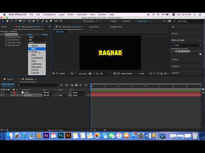Image resolution: width=205 pixels, height=153 pixels.
Task: Toggle transparency grid in viewer
Action: (x=118, y=74)
